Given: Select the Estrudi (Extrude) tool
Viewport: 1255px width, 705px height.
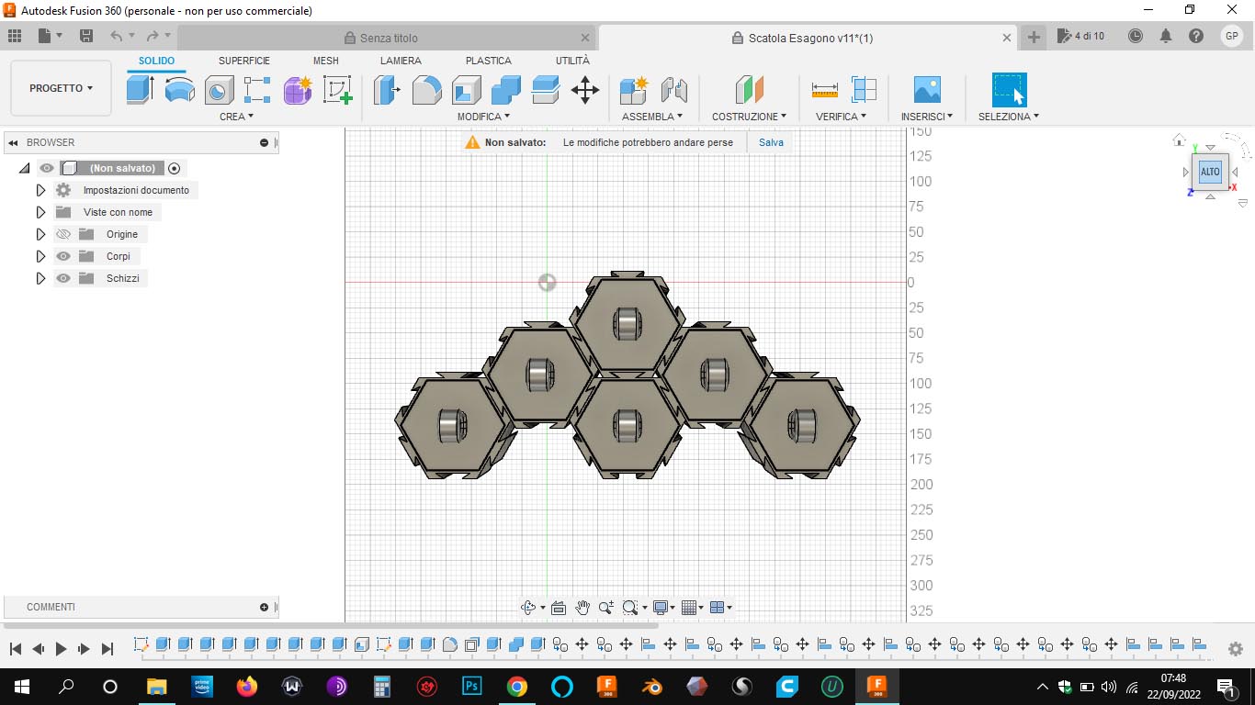Looking at the screenshot, I should (x=139, y=89).
